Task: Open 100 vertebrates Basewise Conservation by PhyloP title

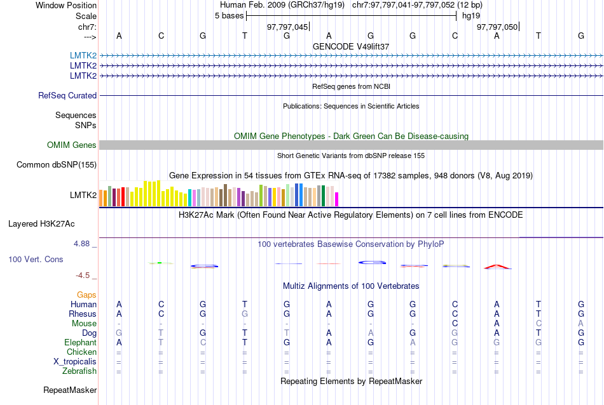Action: coord(351,244)
